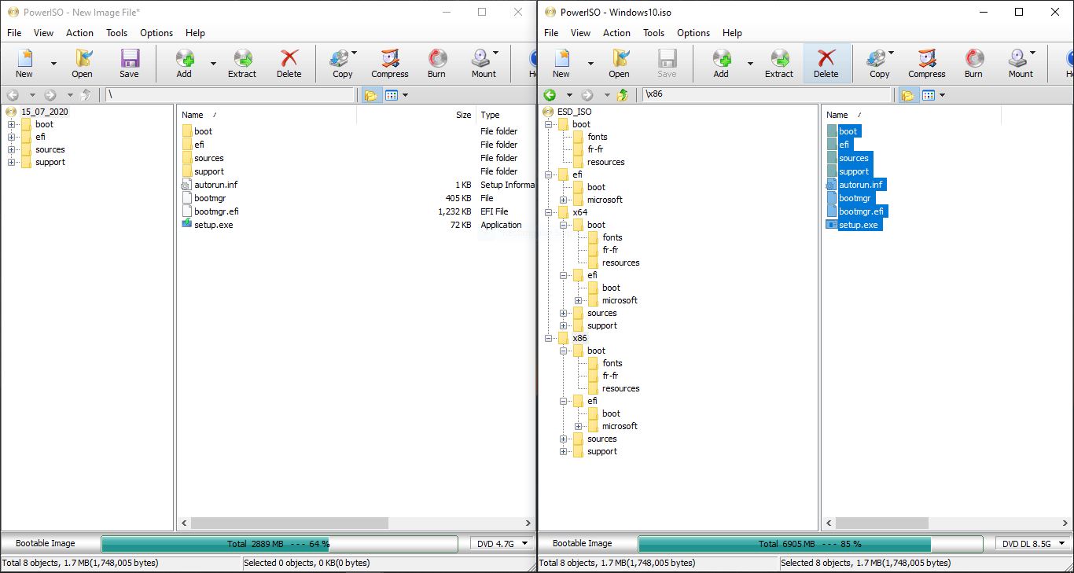Expand microsoft folder under x64 efi
This screenshot has height=573, width=1074.
click(x=578, y=300)
